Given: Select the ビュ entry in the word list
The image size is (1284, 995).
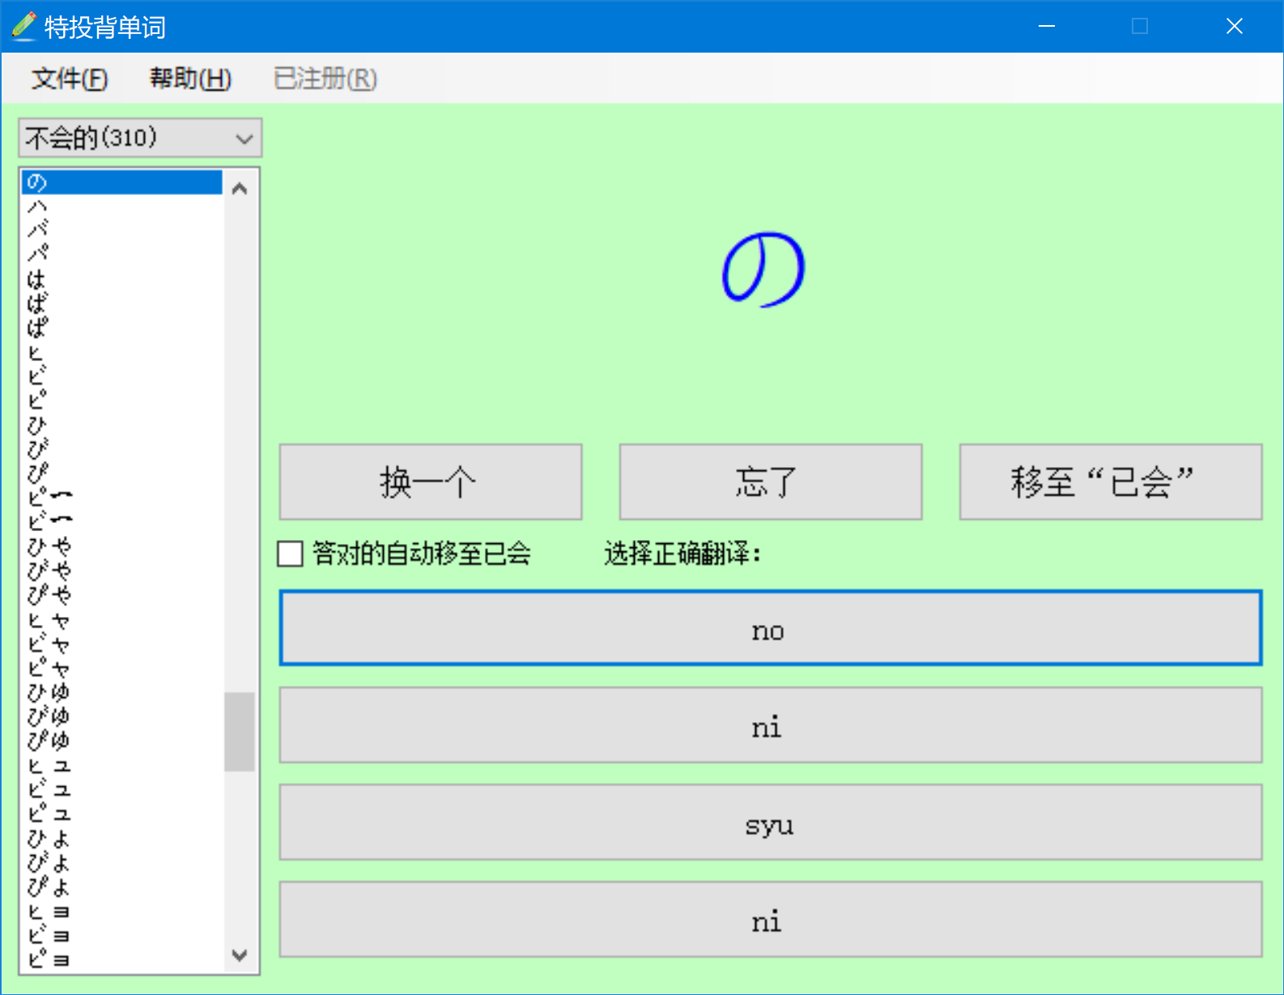Looking at the screenshot, I should click(x=121, y=789).
